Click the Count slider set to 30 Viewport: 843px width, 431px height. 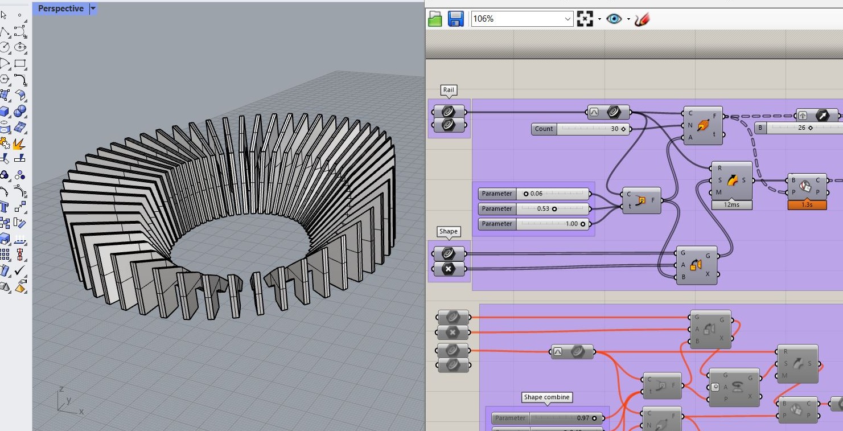click(x=592, y=129)
